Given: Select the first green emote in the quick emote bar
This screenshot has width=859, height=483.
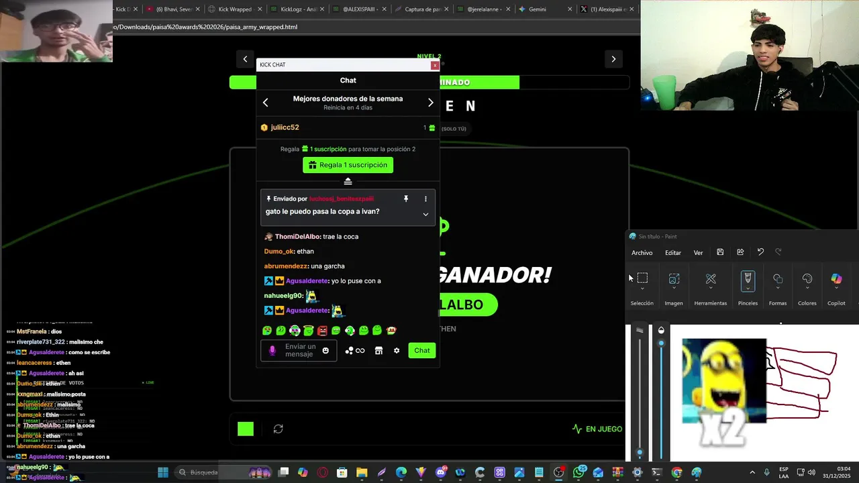Looking at the screenshot, I should point(267,330).
